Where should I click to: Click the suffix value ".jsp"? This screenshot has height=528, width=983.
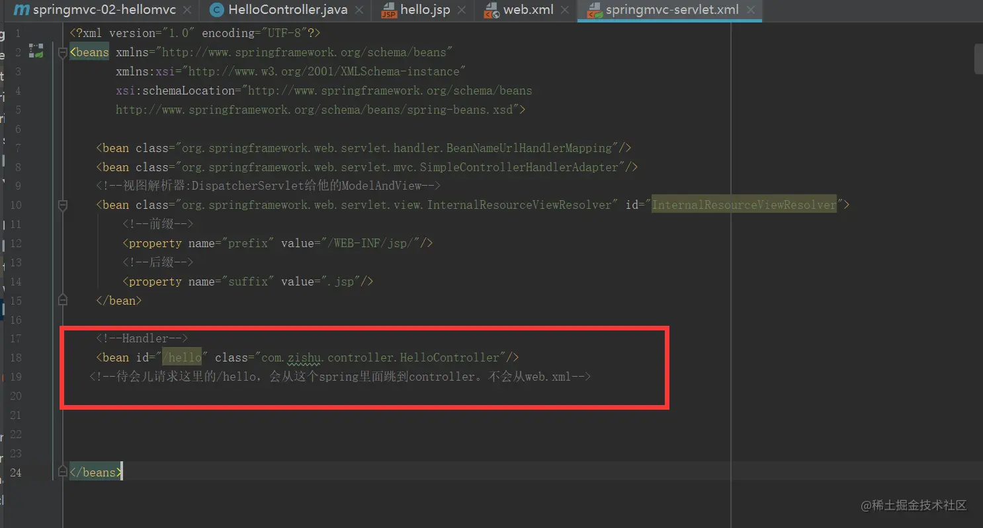341,282
